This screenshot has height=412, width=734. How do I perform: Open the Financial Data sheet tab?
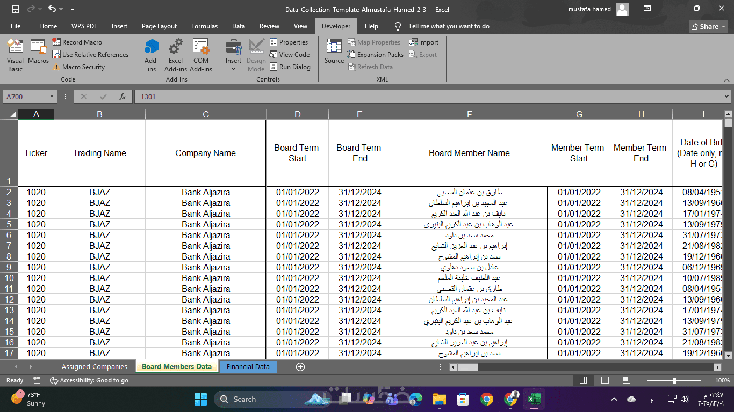pos(248,367)
